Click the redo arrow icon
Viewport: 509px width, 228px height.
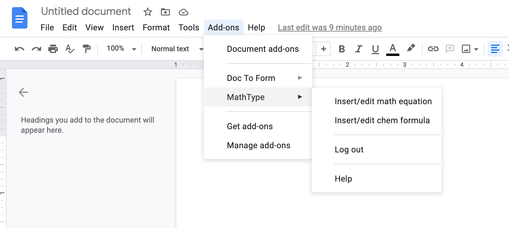(36, 49)
